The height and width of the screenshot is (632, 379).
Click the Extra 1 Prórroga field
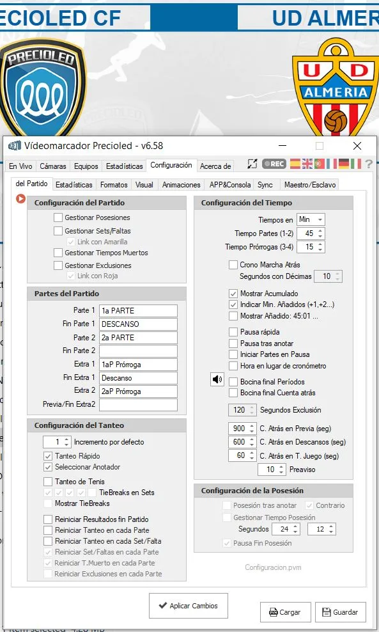[138, 365]
